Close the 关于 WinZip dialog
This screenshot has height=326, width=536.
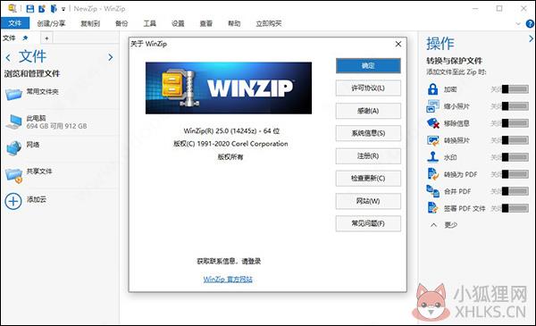click(398, 44)
